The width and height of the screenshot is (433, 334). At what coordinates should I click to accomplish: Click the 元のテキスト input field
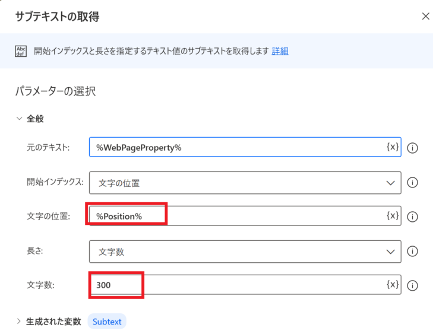[x=245, y=147]
